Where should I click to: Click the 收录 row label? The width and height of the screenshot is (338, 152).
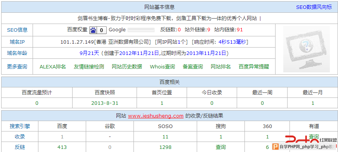pos(20,137)
